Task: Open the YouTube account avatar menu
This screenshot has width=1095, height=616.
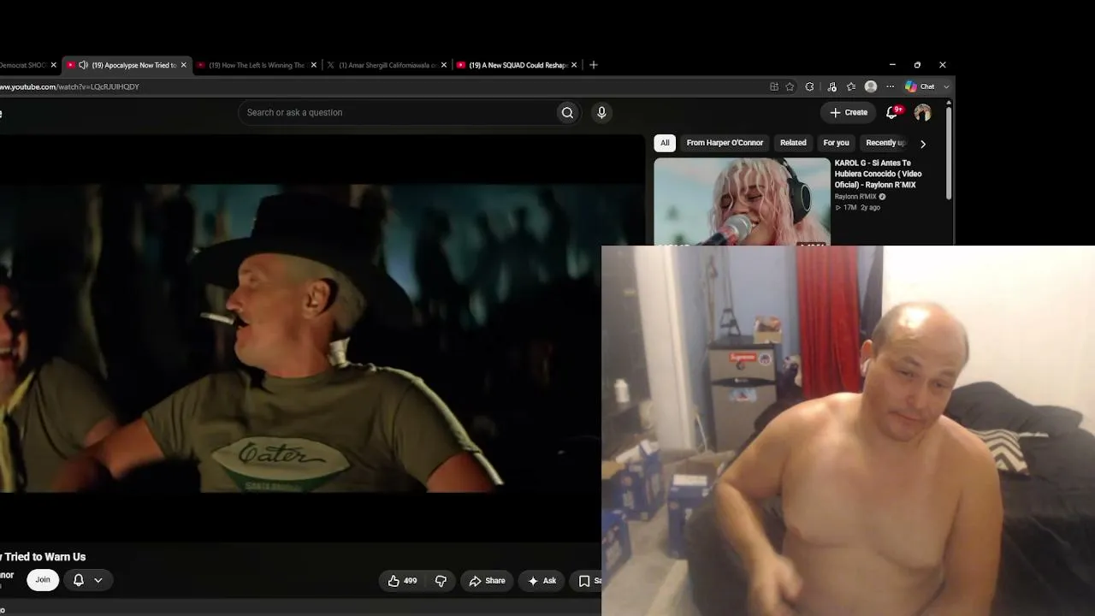Action: pyautogui.click(x=922, y=113)
